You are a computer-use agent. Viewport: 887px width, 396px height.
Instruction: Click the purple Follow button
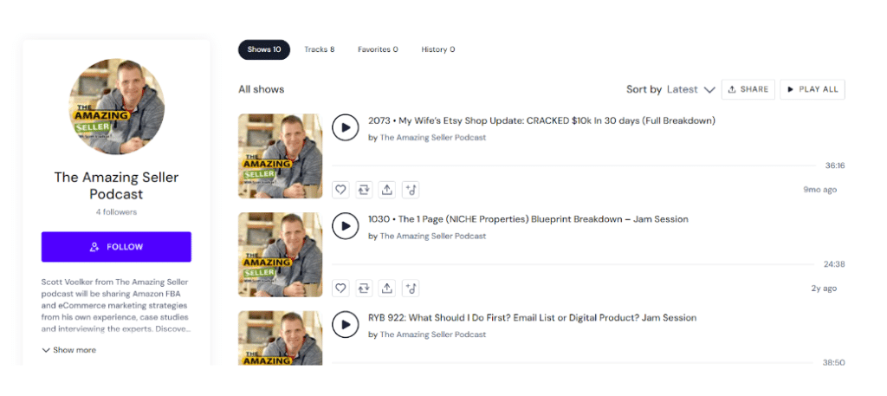coord(116,247)
